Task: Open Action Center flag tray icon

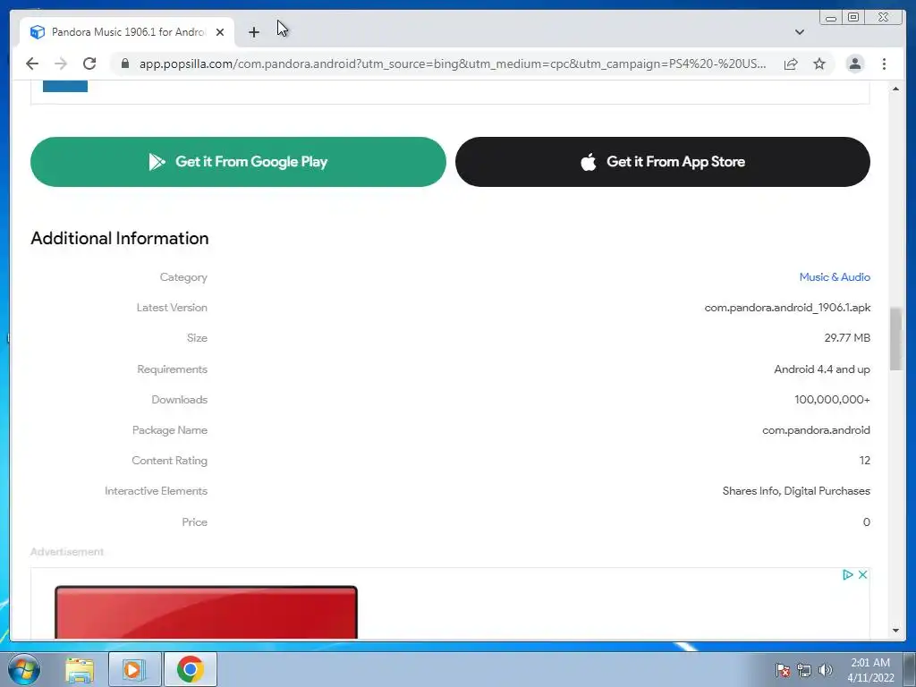Action: (x=783, y=670)
